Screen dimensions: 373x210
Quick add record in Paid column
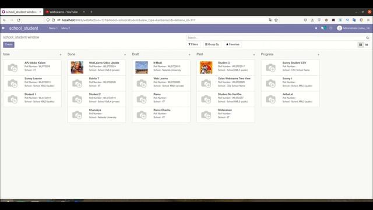[254, 54]
